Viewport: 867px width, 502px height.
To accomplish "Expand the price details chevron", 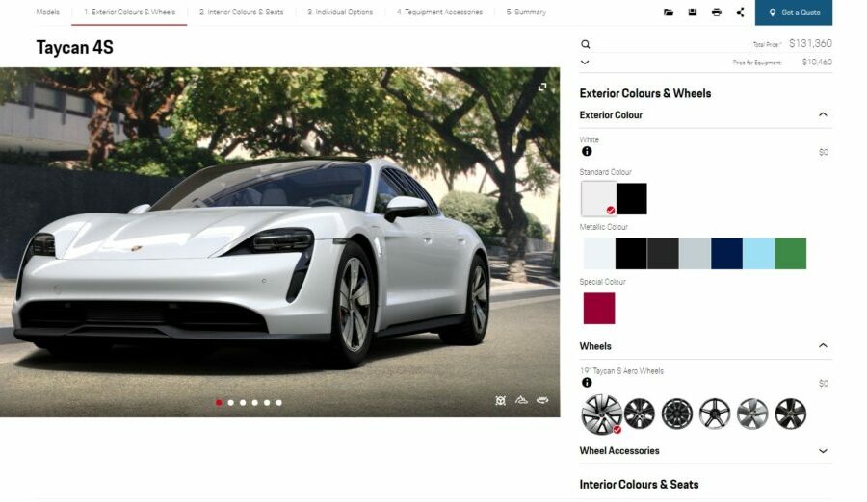I will click(585, 63).
